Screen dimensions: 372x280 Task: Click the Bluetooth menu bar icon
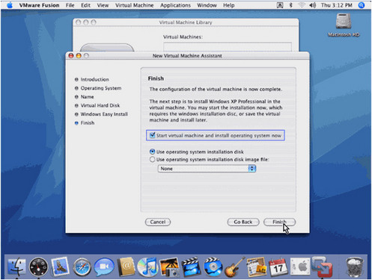(x=290, y=5)
